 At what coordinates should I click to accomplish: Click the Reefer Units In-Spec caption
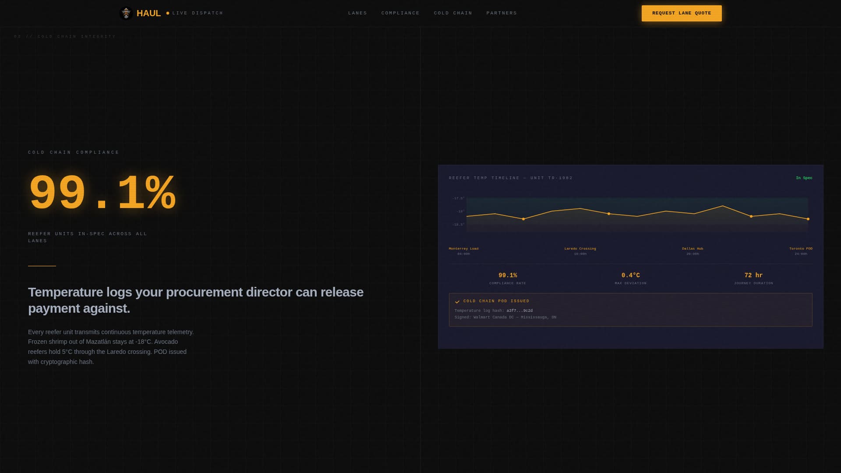pos(88,237)
